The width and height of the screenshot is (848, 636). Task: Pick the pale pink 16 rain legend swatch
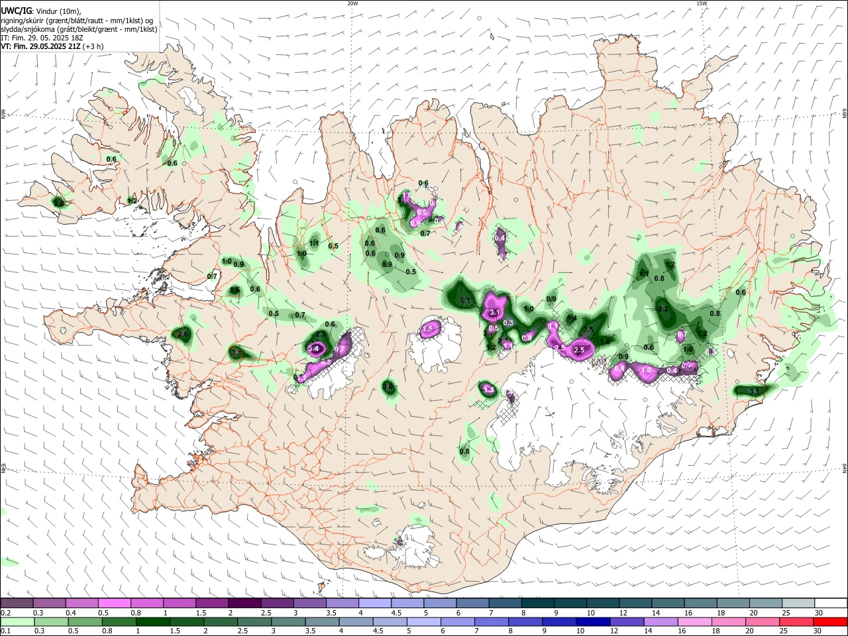pyautogui.click(x=695, y=621)
